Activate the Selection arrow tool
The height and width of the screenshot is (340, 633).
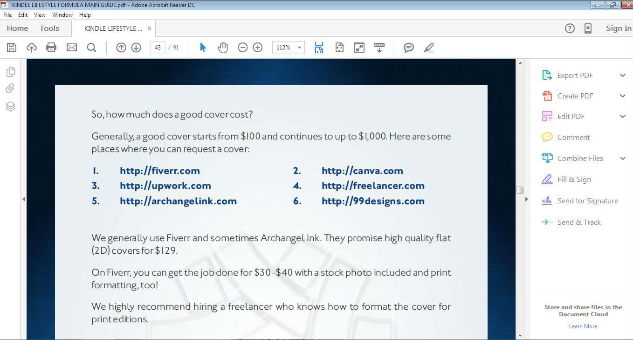[x=203, y=47]
